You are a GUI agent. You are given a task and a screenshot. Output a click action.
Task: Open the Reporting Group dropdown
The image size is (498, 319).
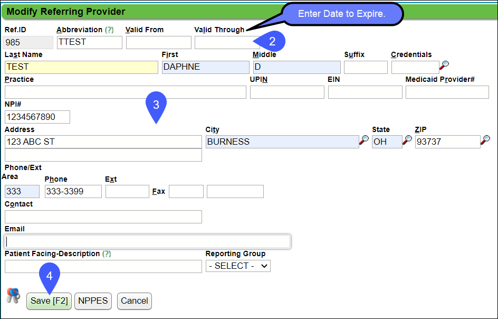(238, 266)
